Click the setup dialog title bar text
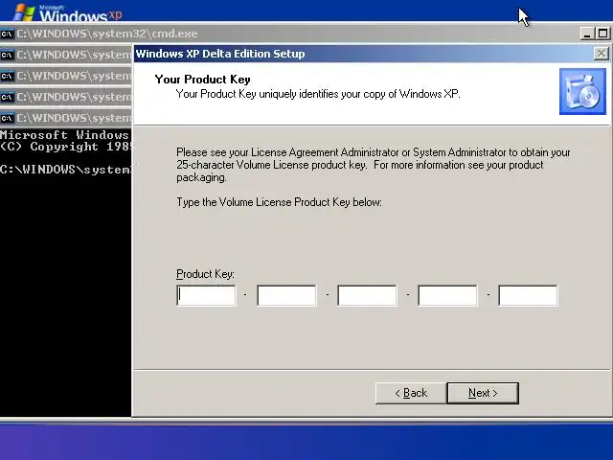This screenshot has width=613, height=460. (x=220, y=54)
